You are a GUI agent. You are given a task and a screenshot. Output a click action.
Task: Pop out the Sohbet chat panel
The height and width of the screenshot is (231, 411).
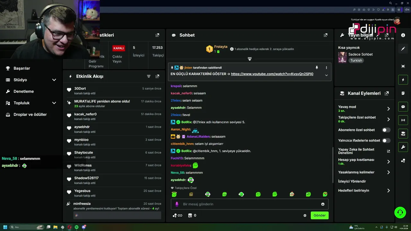326,35
